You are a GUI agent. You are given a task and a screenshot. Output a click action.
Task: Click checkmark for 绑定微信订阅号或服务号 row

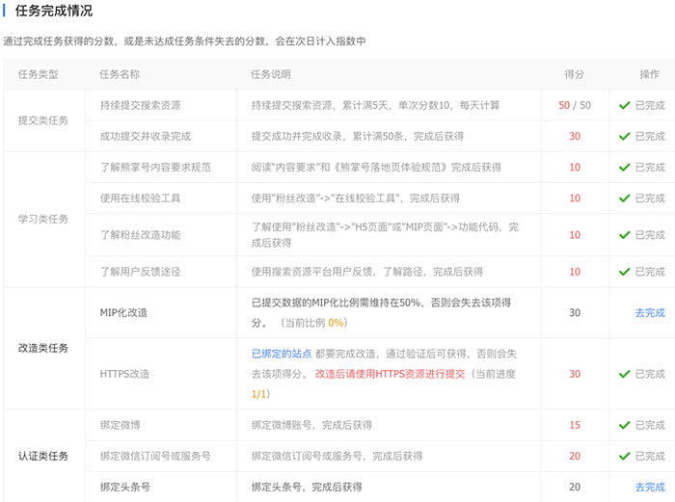[x=625, y=457]
